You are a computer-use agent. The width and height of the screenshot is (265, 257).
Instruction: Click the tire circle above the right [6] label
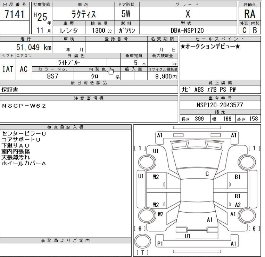(x=246, y=215)
